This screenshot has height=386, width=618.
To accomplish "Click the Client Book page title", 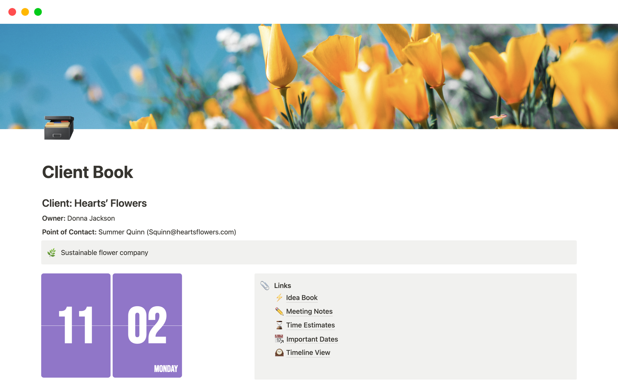I will pyautogui.click(x=87, y=172).
